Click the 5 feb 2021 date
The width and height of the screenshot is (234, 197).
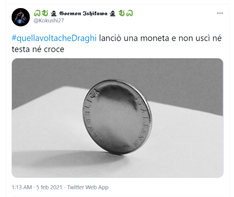click(x=49, y=188)
